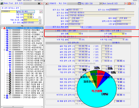This screenshot has width=139, height=108.
Task: Click the factory icon of CE00000110
Action: click(10, 56)
